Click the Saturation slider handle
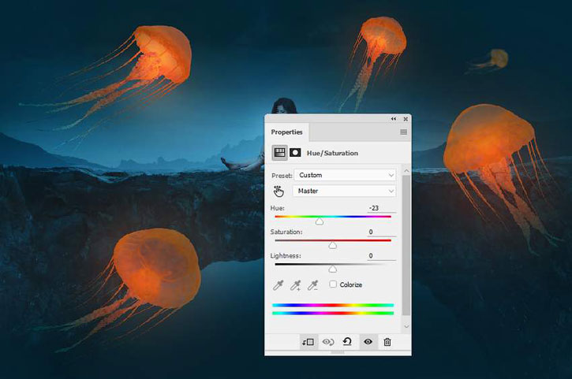This screenshot has width=572, height=379. (x=332, y=245)
